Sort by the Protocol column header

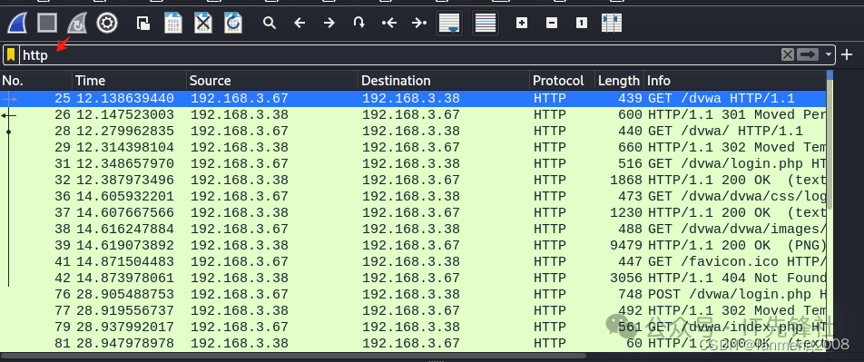click(562, 81)
